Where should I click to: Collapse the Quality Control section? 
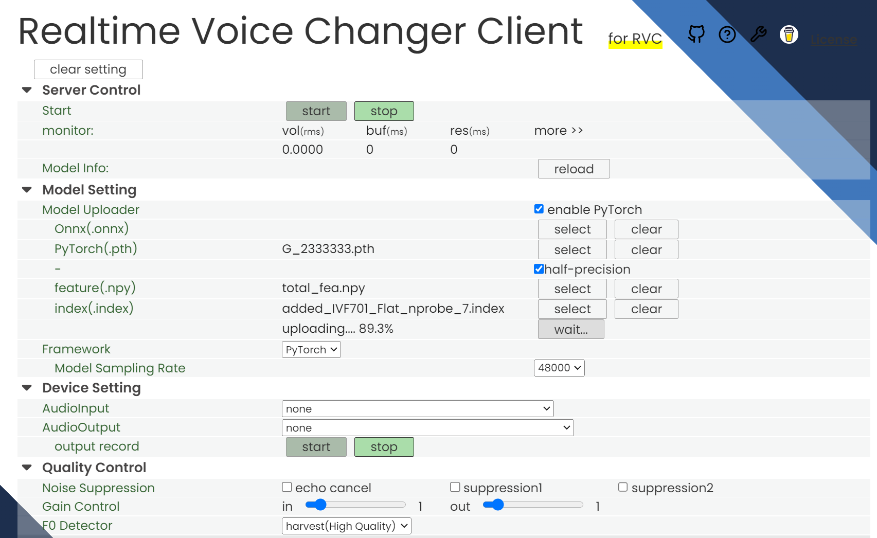click(x=27, y=468)
